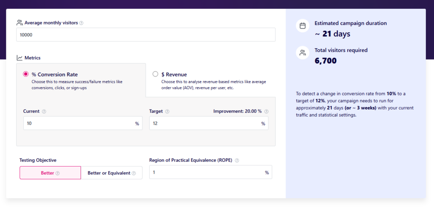Click the Region of Practical Equivalence input
434x208 pixels.
[x=206, y=172]
